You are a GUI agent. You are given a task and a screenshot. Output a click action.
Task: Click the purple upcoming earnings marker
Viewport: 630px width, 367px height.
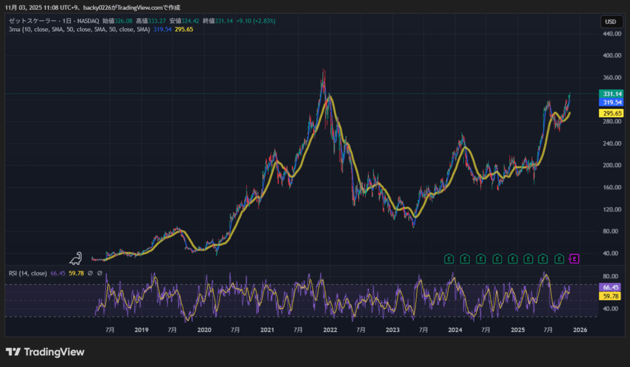click(x=575, y=259)
